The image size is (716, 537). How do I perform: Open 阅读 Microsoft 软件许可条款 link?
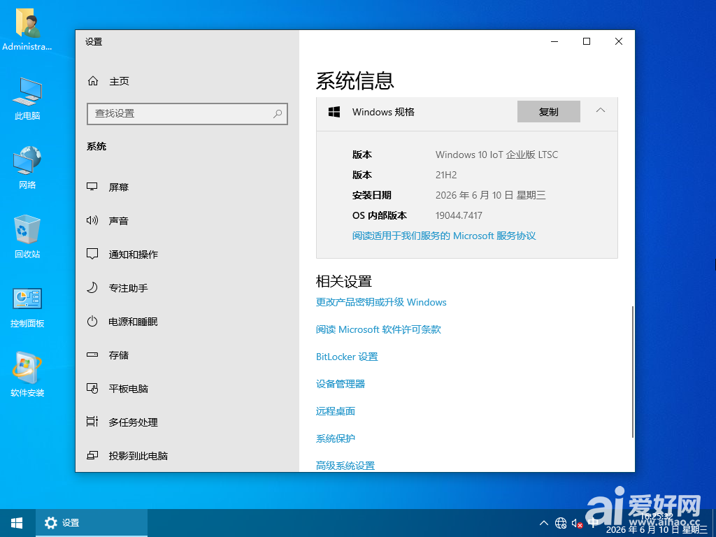[378, 330]
